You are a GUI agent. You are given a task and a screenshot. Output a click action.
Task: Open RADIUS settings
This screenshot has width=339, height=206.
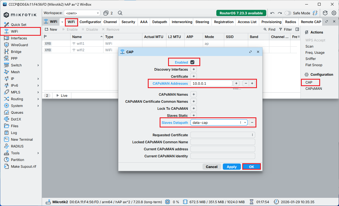(x=17, y=146)
